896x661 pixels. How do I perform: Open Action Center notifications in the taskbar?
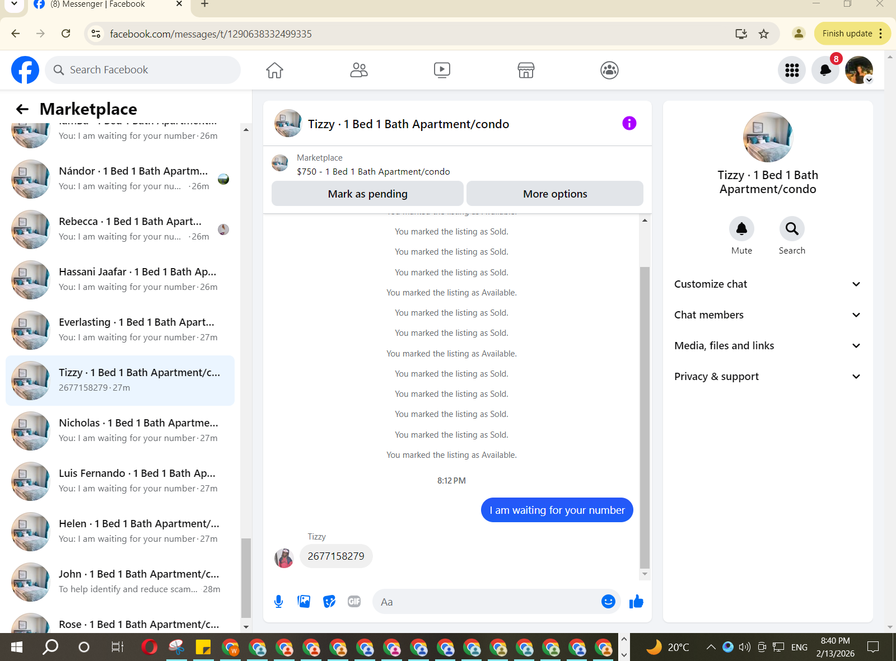pos(872,647)
